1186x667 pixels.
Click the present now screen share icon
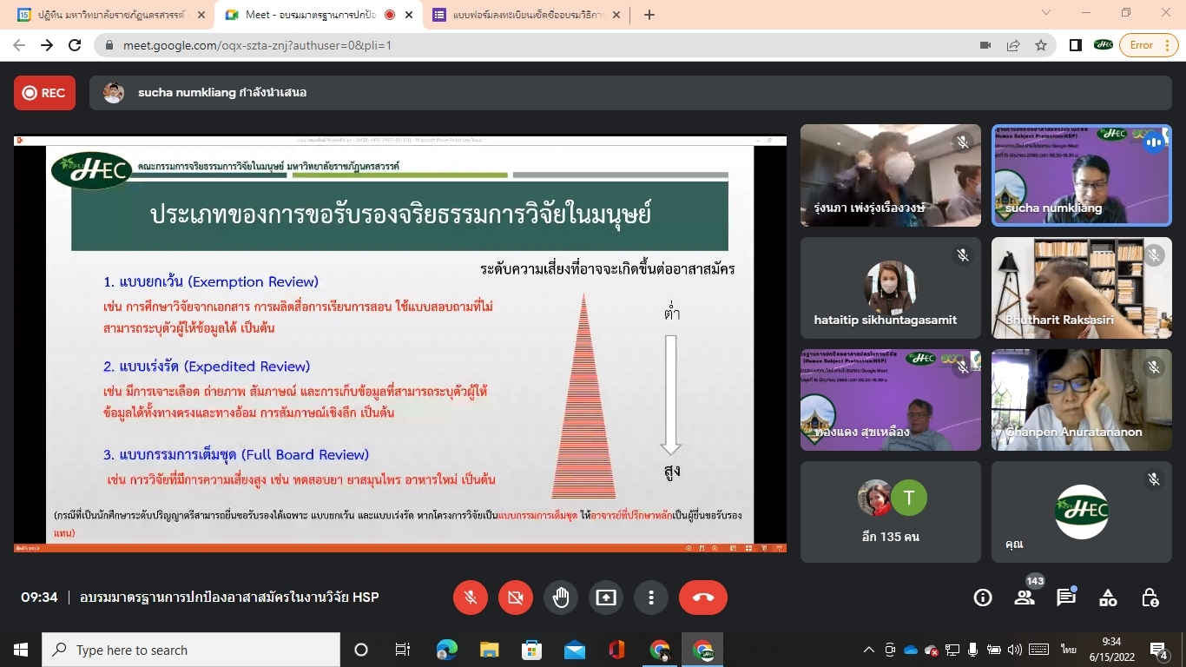[x=606, y=598]
